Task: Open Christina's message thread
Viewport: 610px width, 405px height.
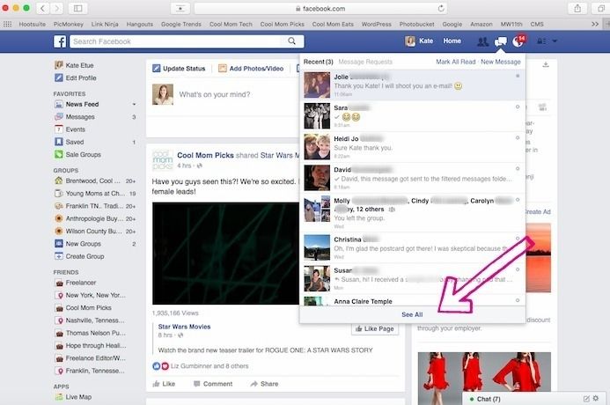Action: click(x=412, y=247)
